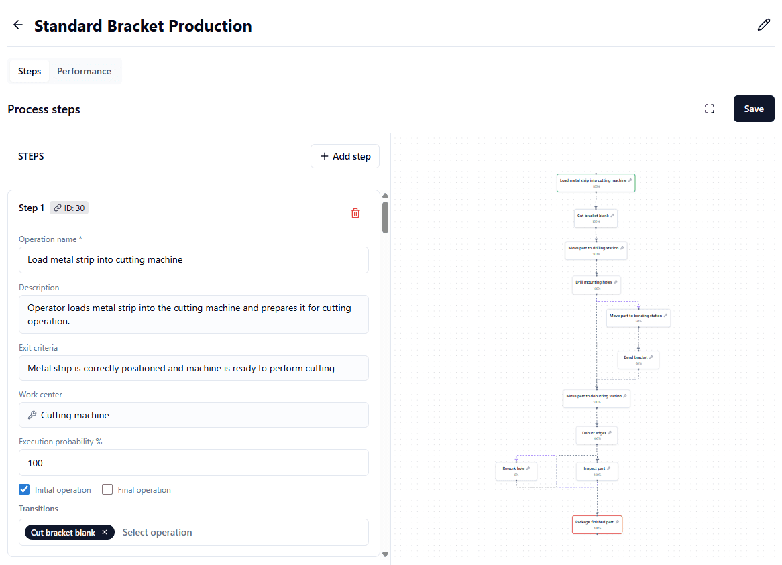782x565 pixels.
Task: Click the ID: 30 link badge on Step 1
Action: (x=68, y=208)
